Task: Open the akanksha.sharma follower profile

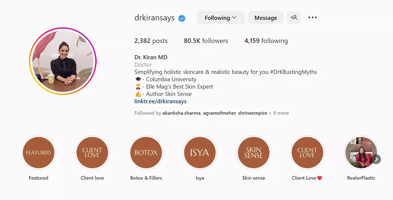Action: (181, 113)
